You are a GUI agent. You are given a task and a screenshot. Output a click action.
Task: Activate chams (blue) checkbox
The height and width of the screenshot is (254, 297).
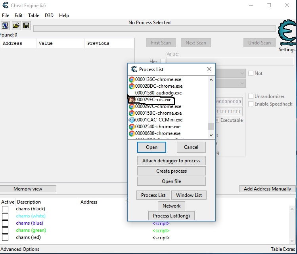(5, 223)
